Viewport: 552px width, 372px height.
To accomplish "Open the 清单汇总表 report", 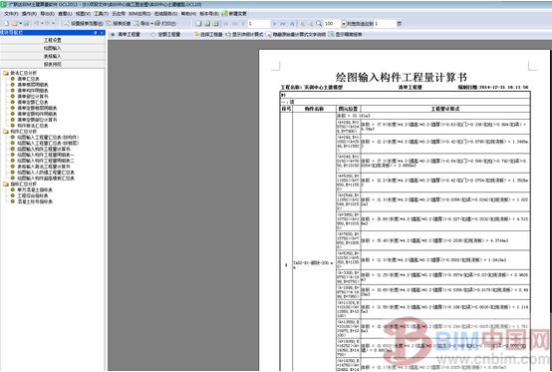I will tap(28, 79).
